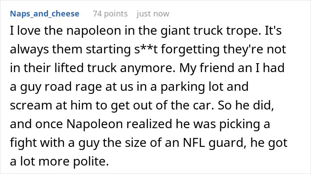Screen dimensions: 311x174
Task: Click the capitalized 'Napoleon' in sixth line
Action: 95,124
